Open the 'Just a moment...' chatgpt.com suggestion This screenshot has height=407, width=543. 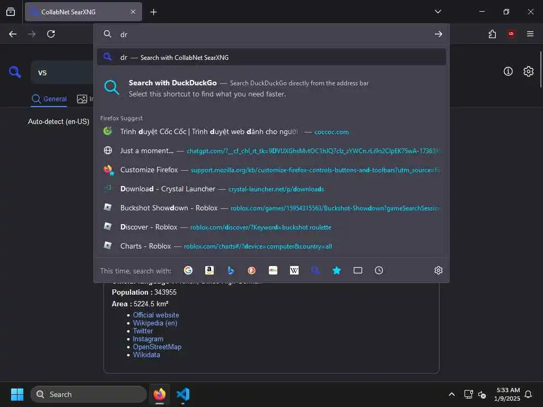point(271,151)
